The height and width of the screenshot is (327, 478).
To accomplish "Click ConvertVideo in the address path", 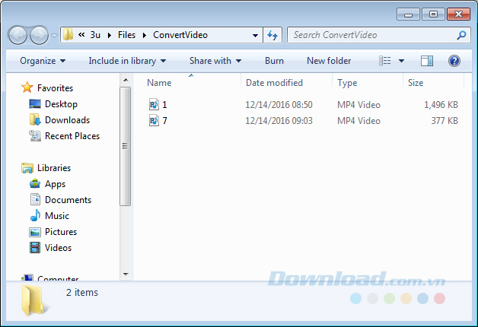I will (180, 35).
